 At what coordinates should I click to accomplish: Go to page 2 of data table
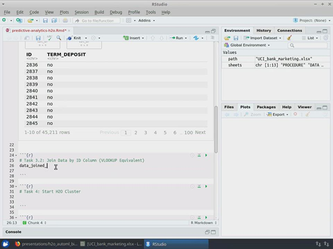tap(136, 132)
